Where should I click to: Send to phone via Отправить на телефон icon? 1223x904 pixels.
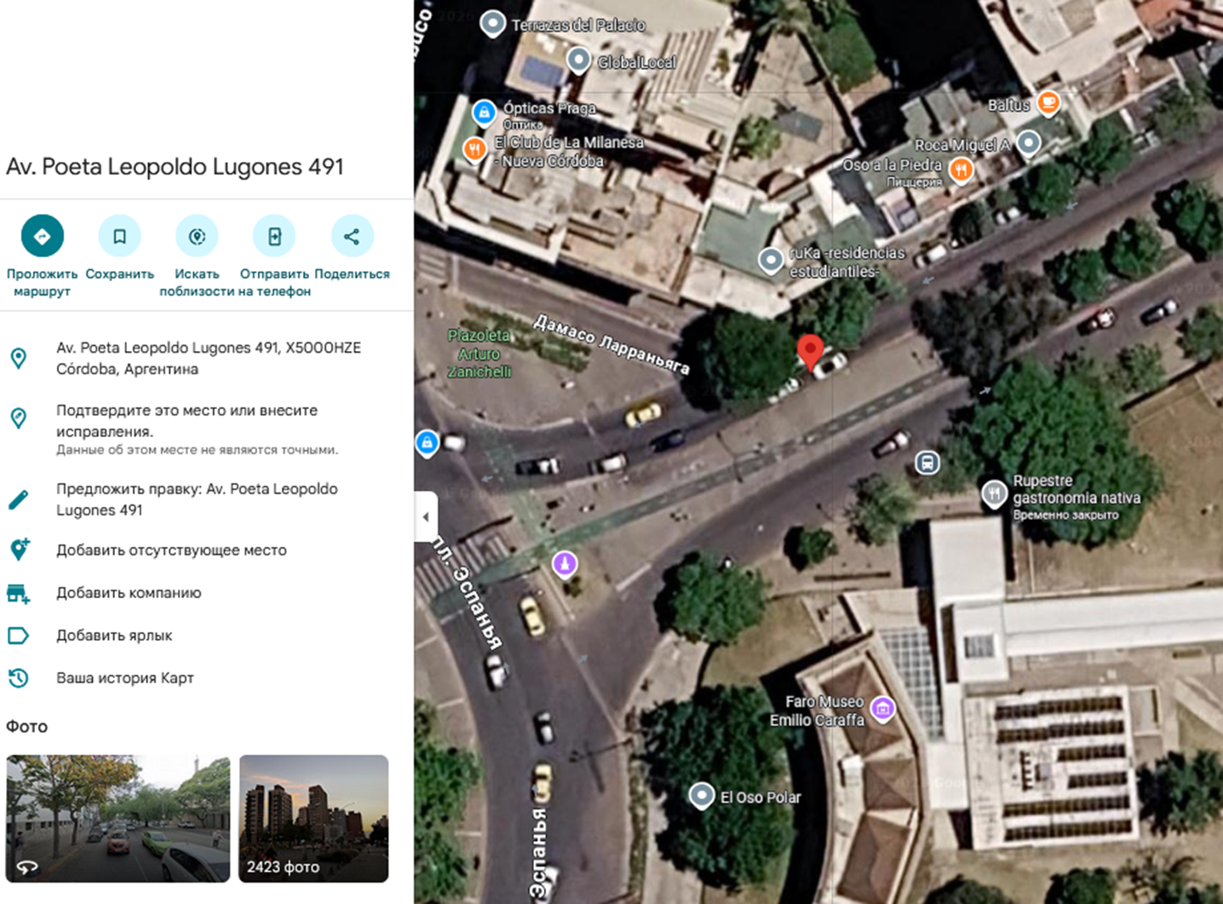[x=274, y=236]
